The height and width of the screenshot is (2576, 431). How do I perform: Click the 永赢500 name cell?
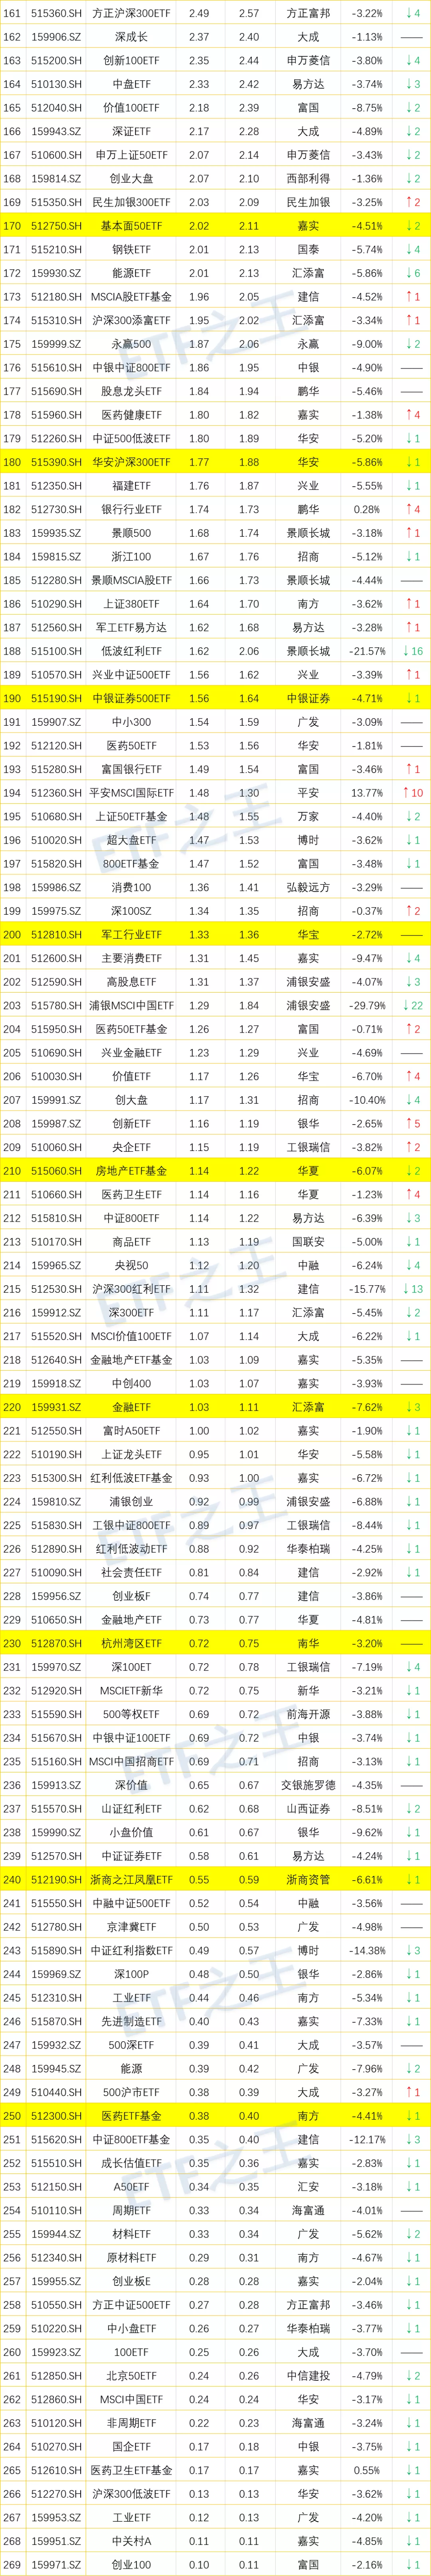click(131, 344)
